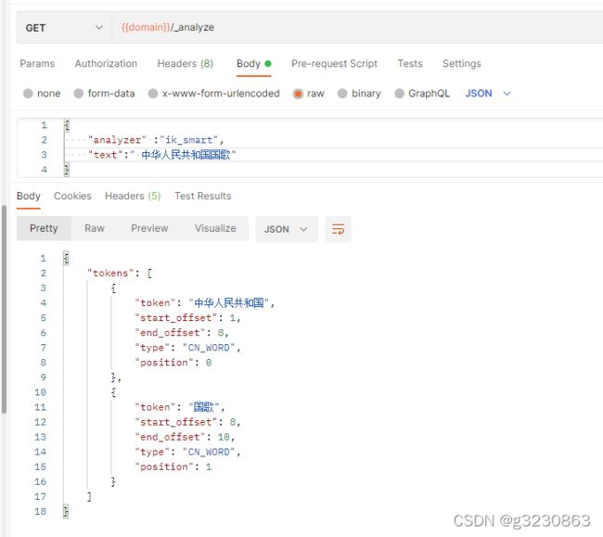Open the Test Results tab
603x537 pixels.
pos(202,196)
